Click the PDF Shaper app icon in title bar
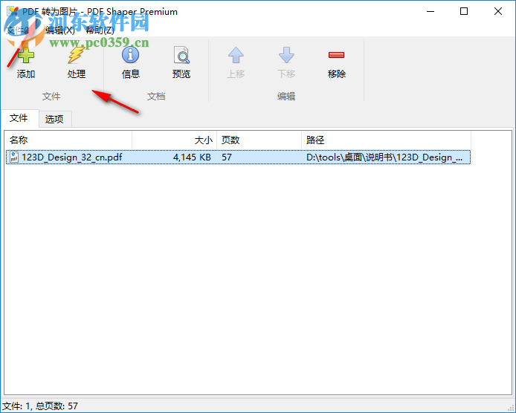The width and height of the screenshot is (516, 413). point(13,11)
